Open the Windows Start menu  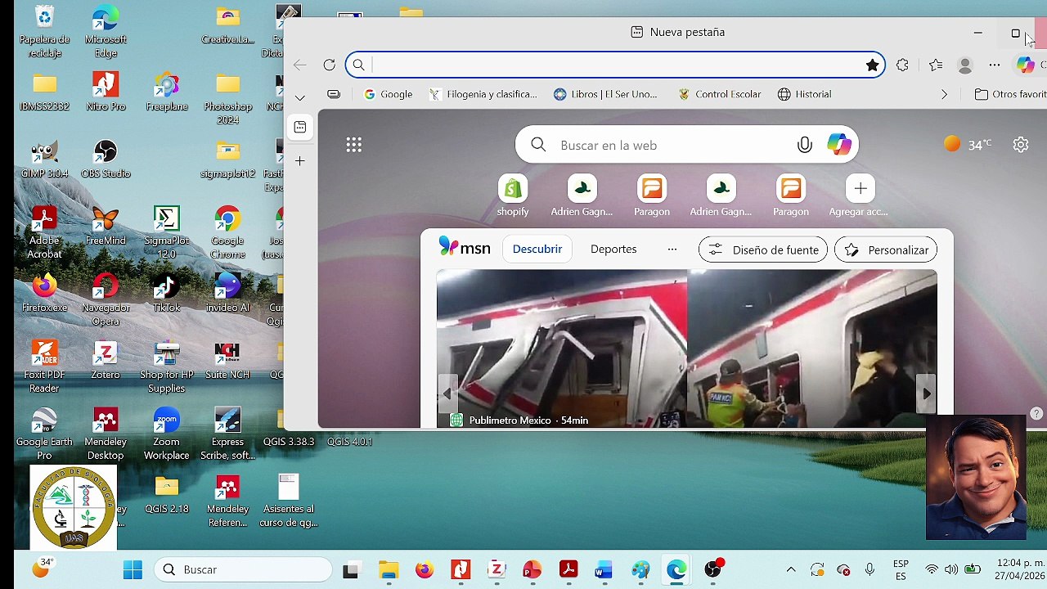tap(133, 569)
